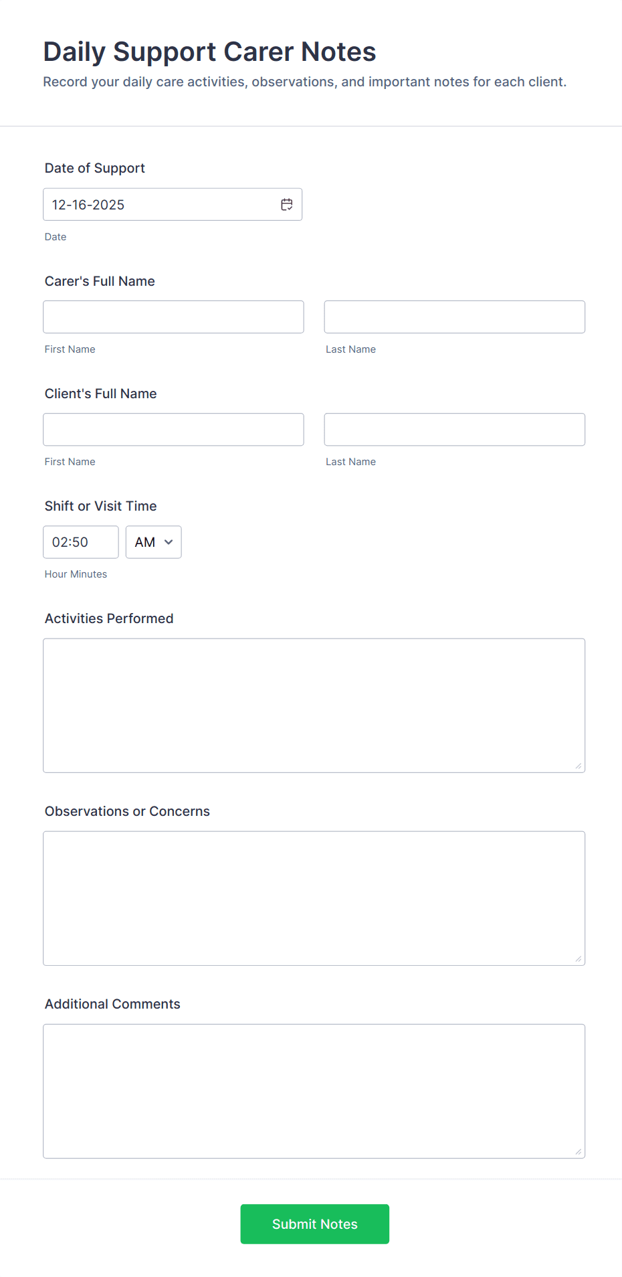Viewport: 622px width, 1277px height.
Task: Click the Observations or Concerns label
Action: point(127,811)
